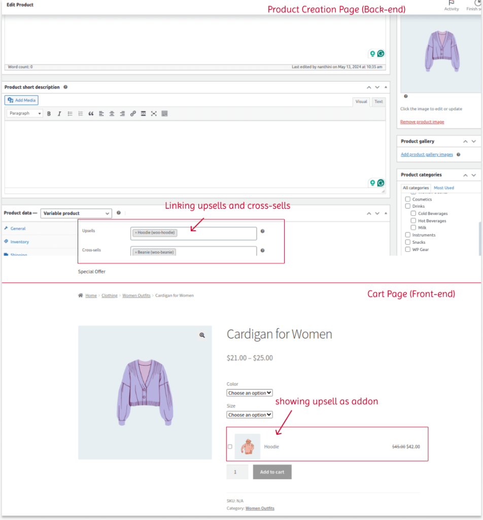Insert a link with the chain icon
The width and height of the screenshot is (483, 520).
133,113
